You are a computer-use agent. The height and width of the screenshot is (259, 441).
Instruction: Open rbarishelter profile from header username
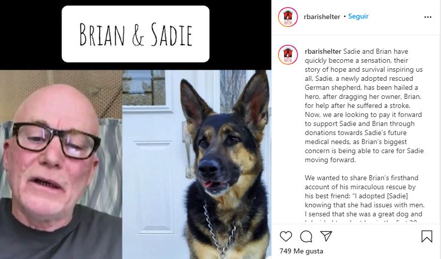point(322,17)
